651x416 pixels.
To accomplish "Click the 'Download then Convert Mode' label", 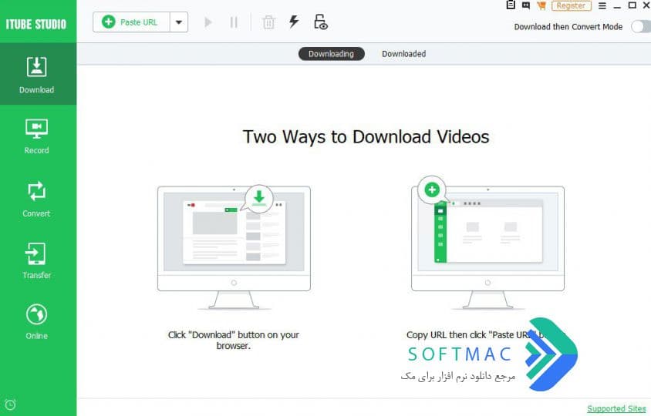I will [568, 27].
